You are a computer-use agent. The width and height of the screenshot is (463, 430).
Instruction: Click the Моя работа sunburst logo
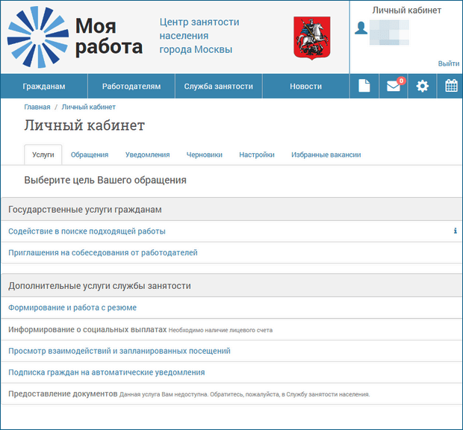[x=38, y=37]
